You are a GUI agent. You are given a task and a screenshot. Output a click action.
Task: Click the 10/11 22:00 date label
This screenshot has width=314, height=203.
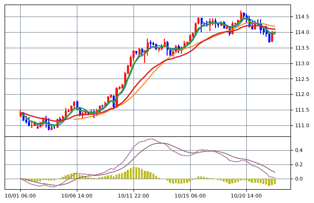click(x=134, y=196)
